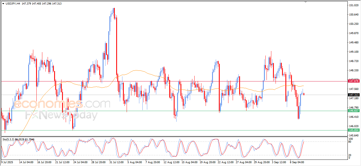
Task: Click the 16 Jul 20:00 time label
Action: pos(44,162)
